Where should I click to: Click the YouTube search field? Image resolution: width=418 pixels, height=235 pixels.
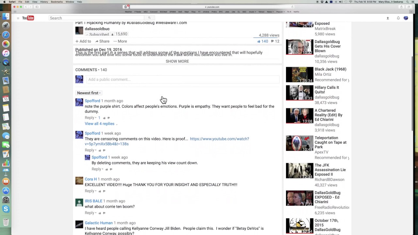click(96, 18)
